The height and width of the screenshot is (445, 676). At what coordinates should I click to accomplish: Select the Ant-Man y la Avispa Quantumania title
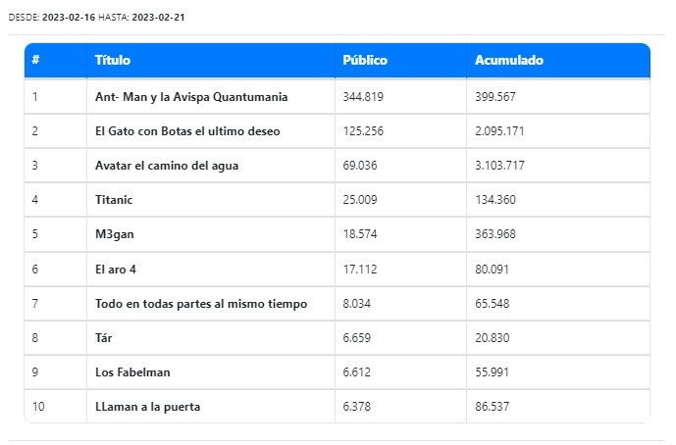tap(191, 97)
